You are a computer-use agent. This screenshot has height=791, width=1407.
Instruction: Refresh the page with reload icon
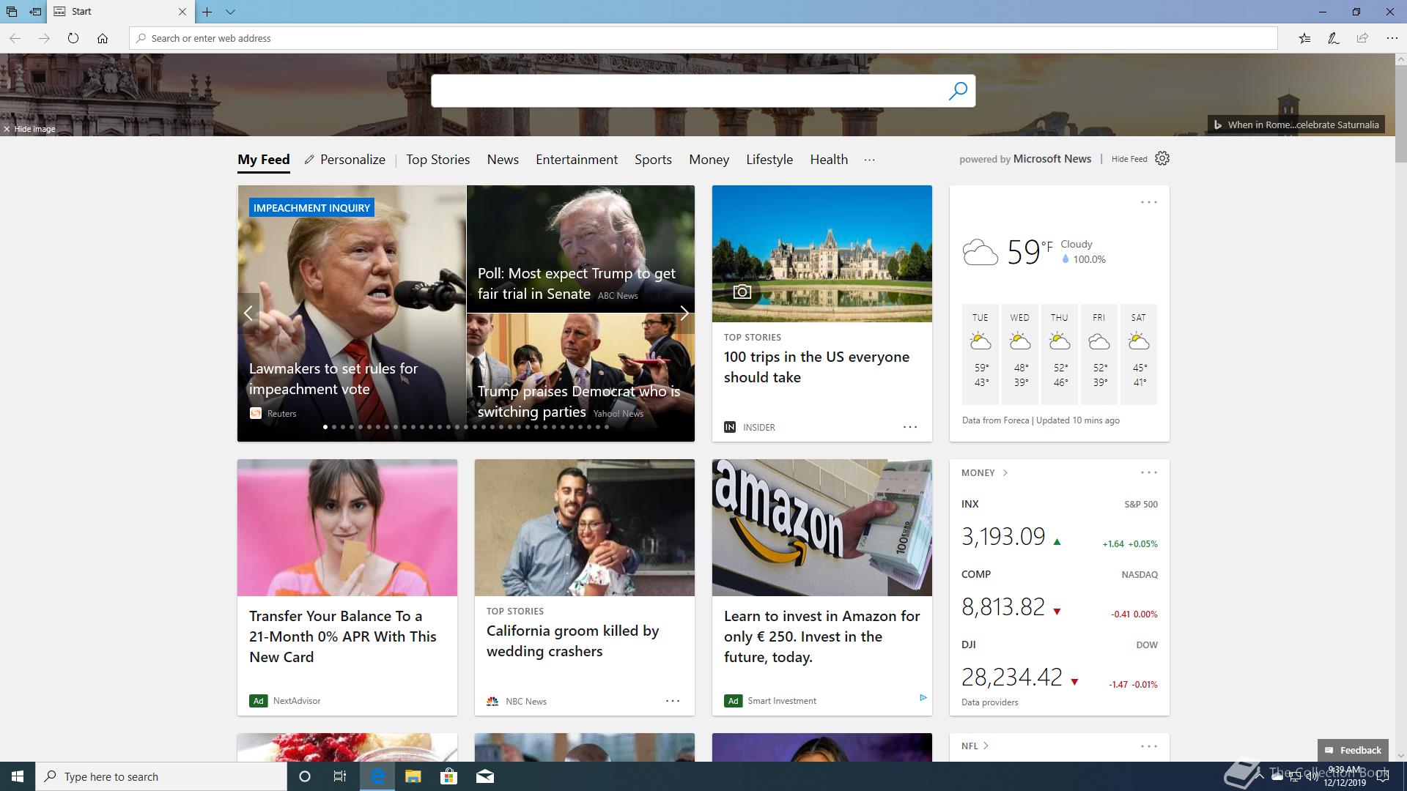point(73,38)
